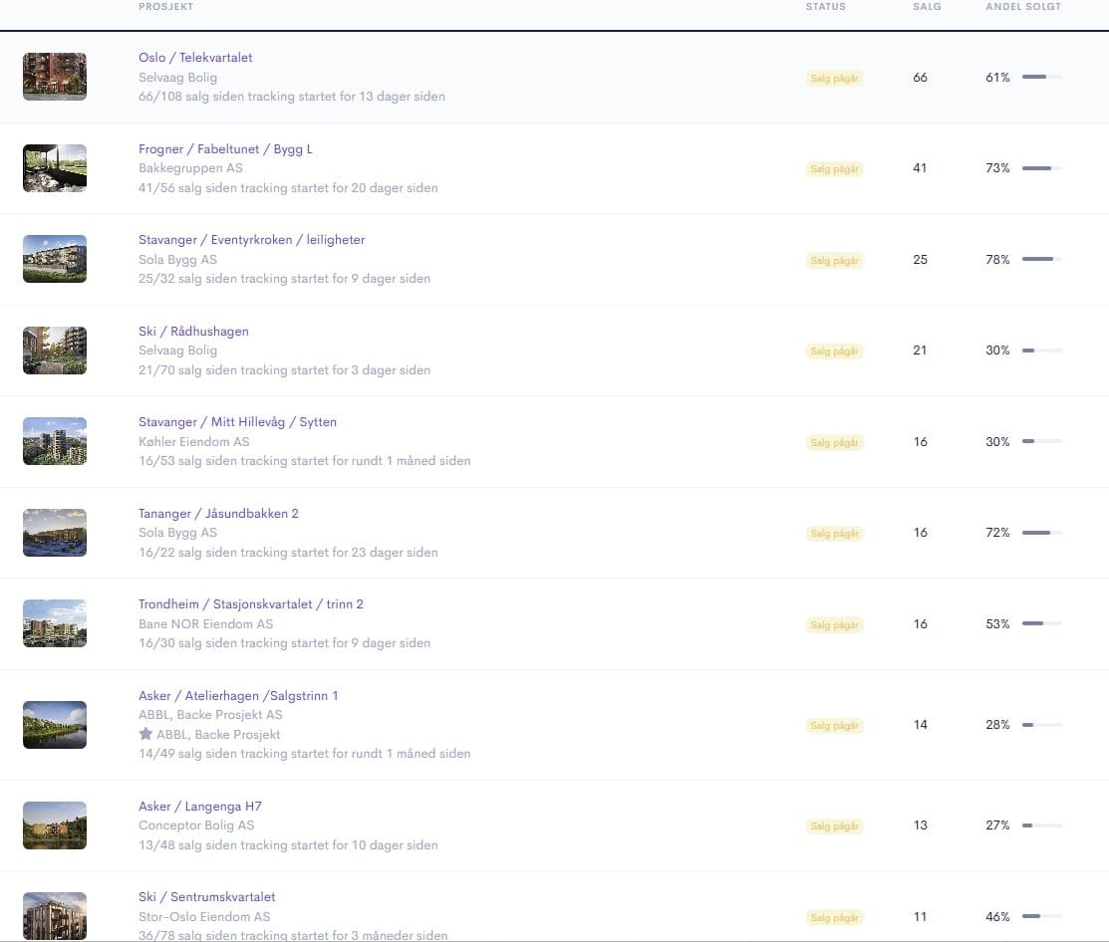The image size is (1109, 942).
Task: Open Oslo / Telekvartalet project link
Action: pos(195,57)
